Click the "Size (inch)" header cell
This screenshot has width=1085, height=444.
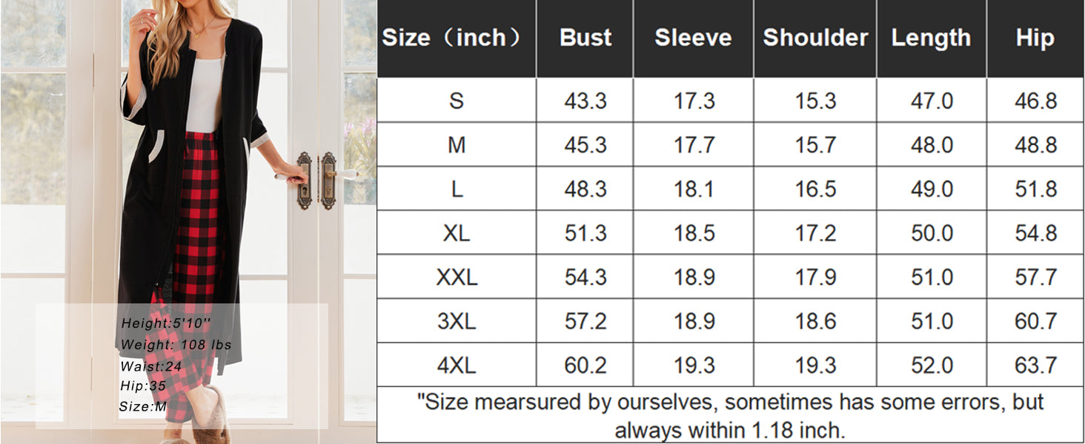coord(457,38)
